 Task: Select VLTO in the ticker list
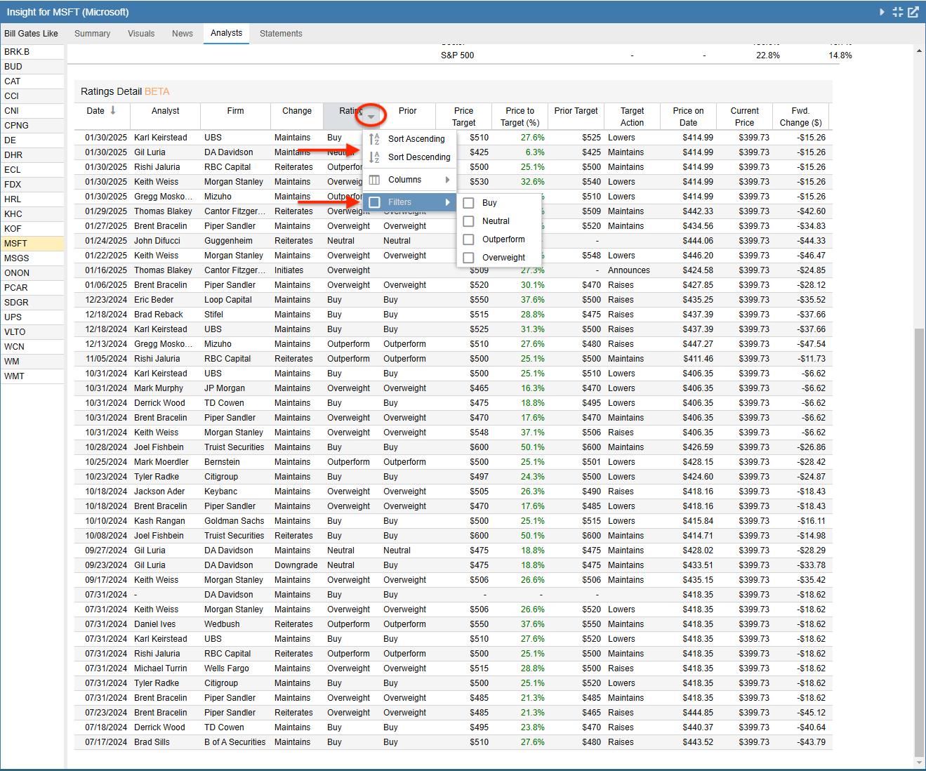click(32, 332)
